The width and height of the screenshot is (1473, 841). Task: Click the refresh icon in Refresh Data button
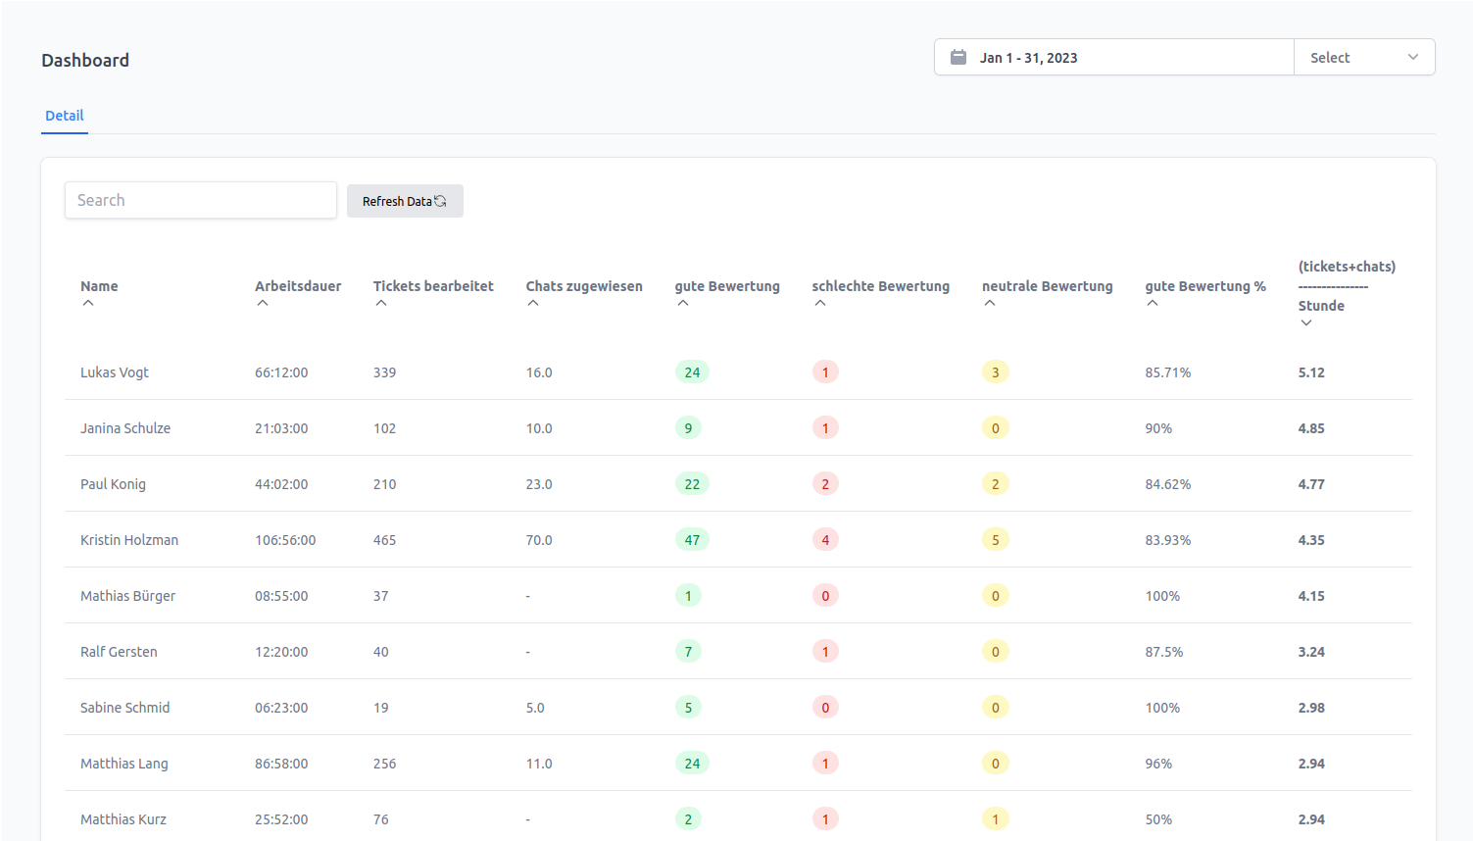coord(440,201)
